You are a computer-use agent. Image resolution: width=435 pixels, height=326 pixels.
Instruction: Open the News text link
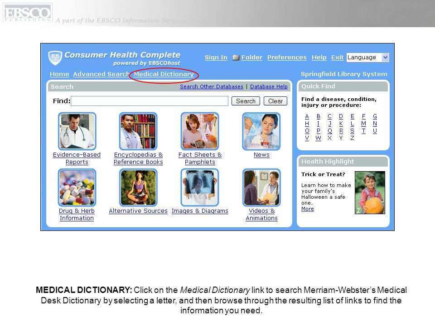[261, 155]
